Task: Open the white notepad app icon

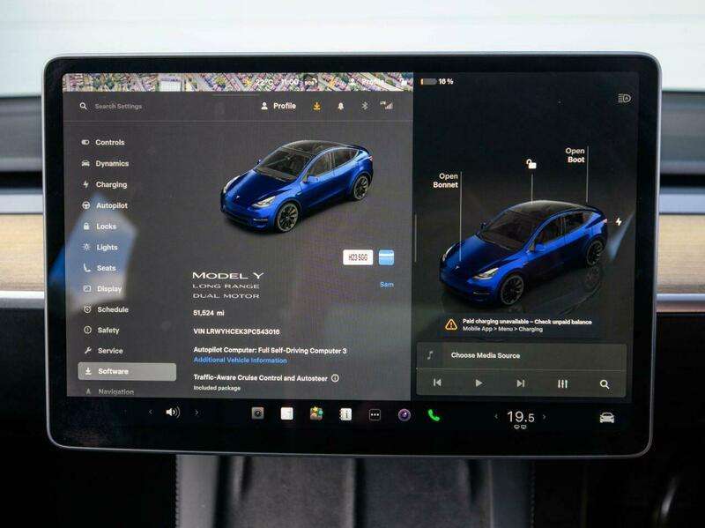Action: (287, 413)
